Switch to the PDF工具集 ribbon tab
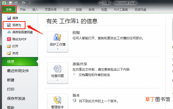Viewport: 173px width, 109px height. [x=121, y=10]
